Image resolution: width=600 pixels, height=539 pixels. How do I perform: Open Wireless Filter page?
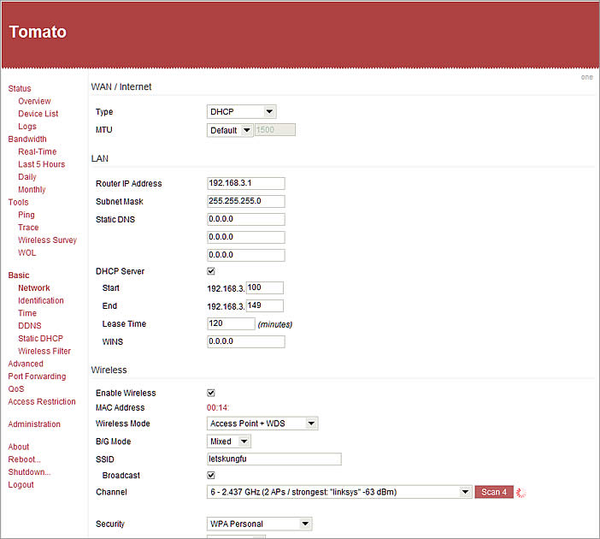pos(44,352)
